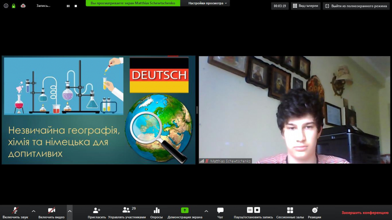Click the divider handle between slide and video
The width and height of the screenshot is (392, 220).
tap(197, 110)
